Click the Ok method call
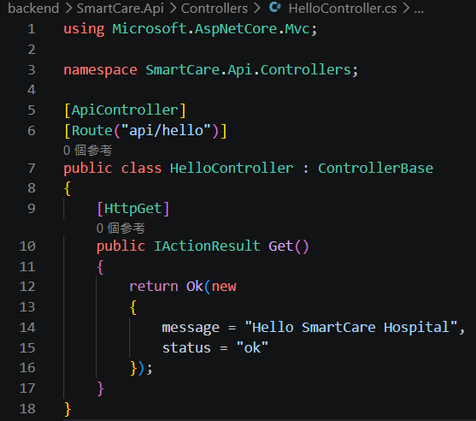Screen dimensions: 476x421 tap(195, 287)
